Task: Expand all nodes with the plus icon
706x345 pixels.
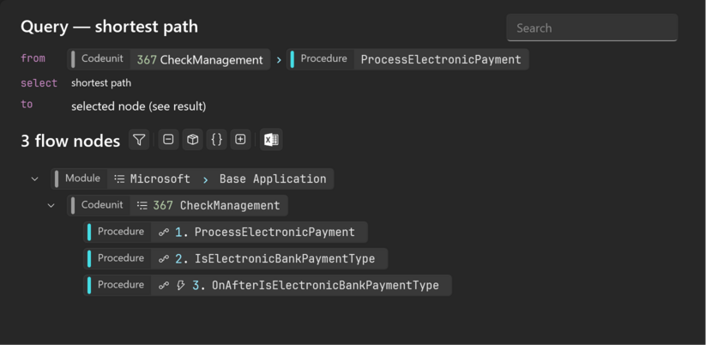Action: pyautogui.click(x=240, y=140)
